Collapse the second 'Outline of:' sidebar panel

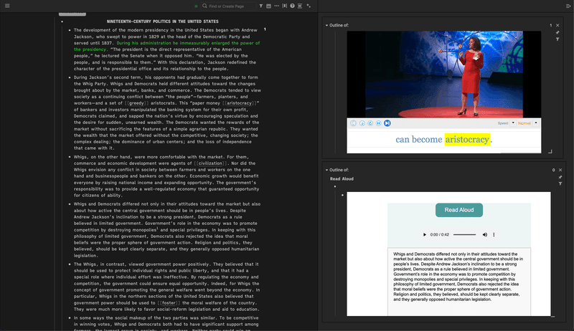[326, 170]
